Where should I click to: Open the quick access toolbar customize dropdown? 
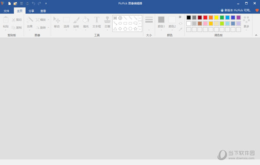click(x=46, y=3)
